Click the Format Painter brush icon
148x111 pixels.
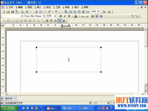(x=49, y=12)
